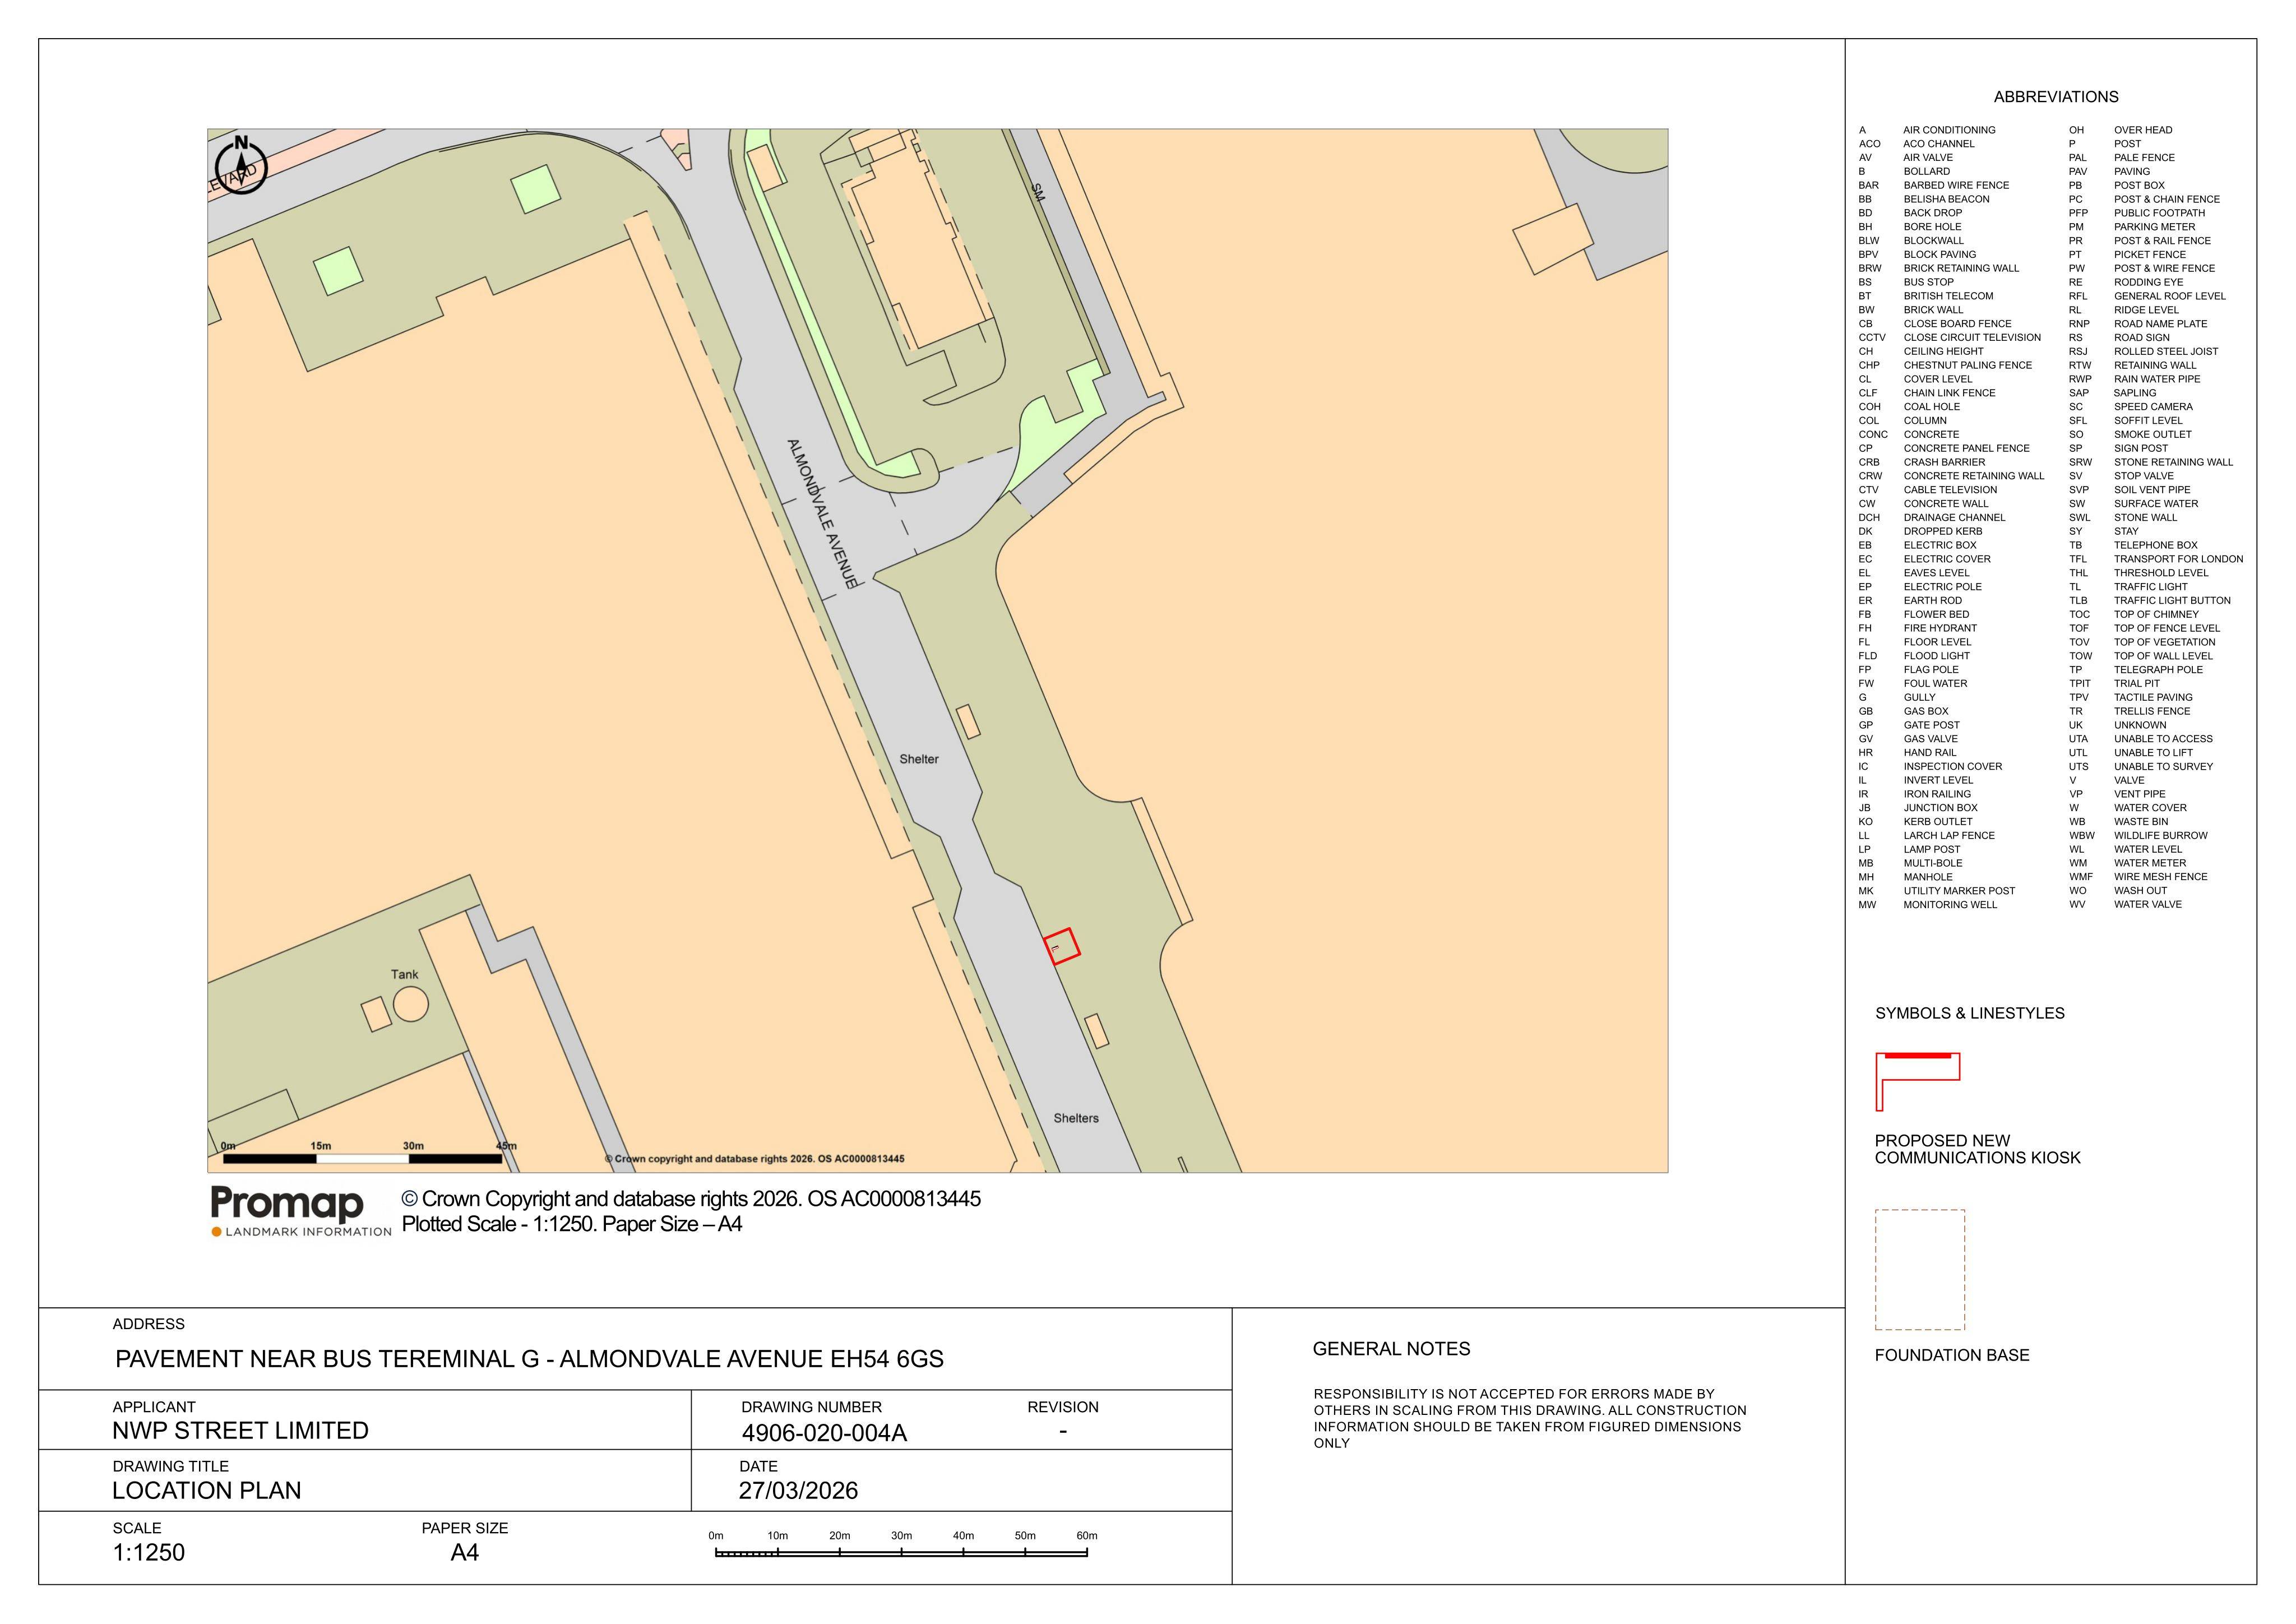Viewport: 2296px width, 1624px height.
Task: Click the 'FIRE HYDRANT' abbreviation row
Action: [x=1918, y=628]
